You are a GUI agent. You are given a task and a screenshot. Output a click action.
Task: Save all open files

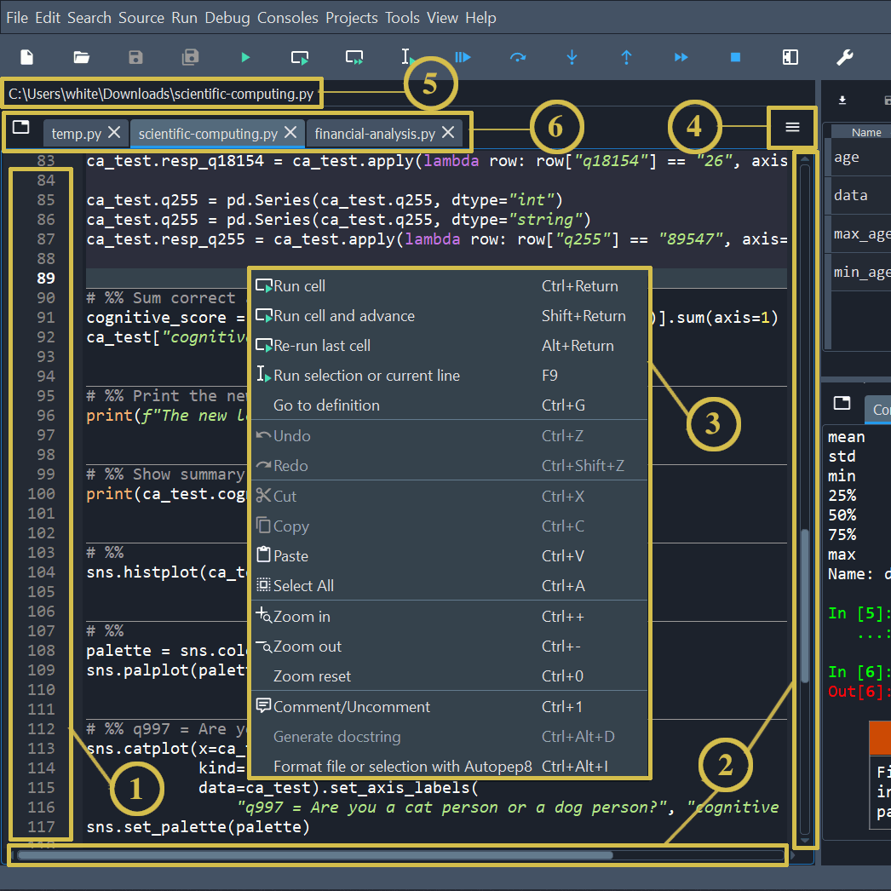(x=190, y=57)
